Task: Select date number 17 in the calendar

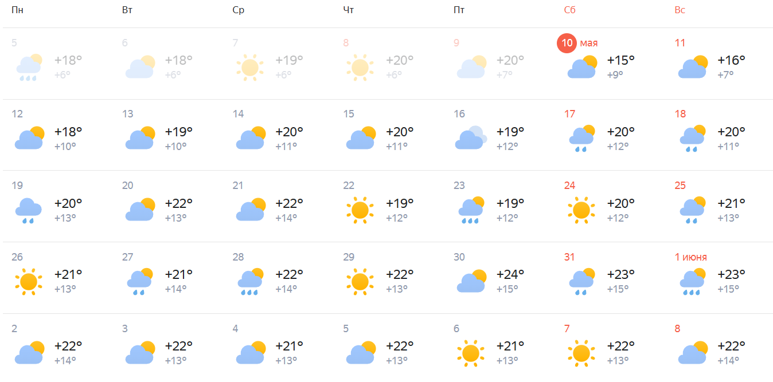Action: tap(569, 114)
